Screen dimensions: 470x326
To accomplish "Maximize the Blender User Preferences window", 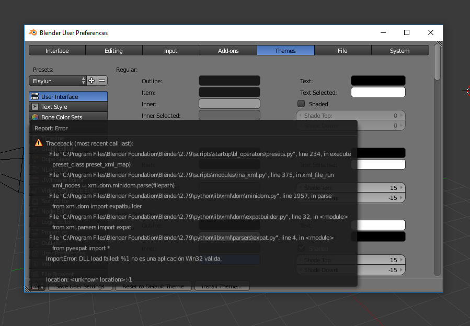I will pos(407,32).
